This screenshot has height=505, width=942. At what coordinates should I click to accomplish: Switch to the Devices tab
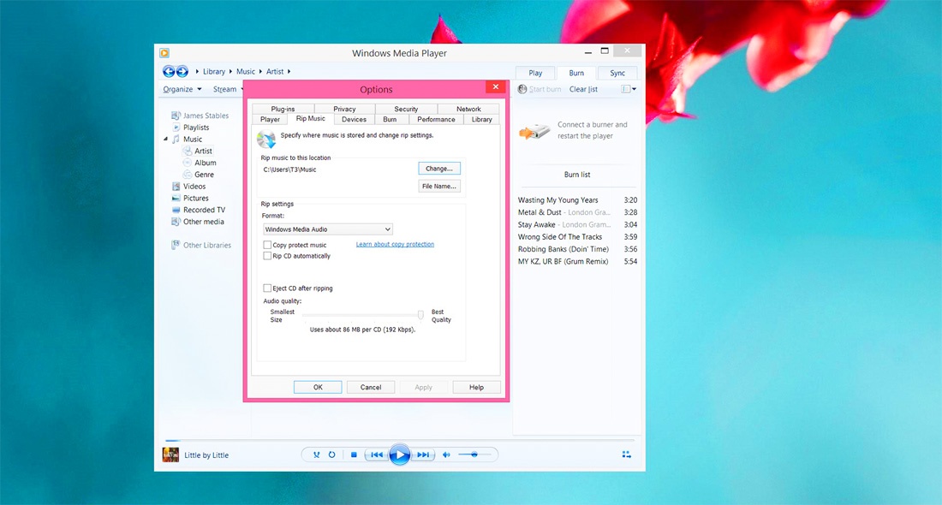point(353,119)
